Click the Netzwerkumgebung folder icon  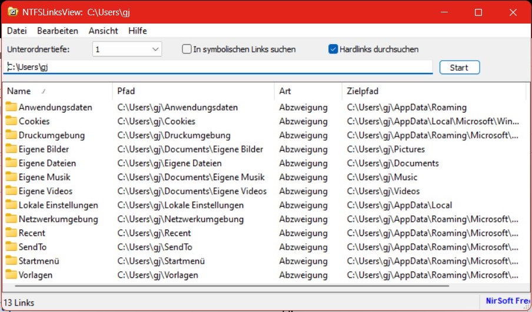[x=11, y=218]
